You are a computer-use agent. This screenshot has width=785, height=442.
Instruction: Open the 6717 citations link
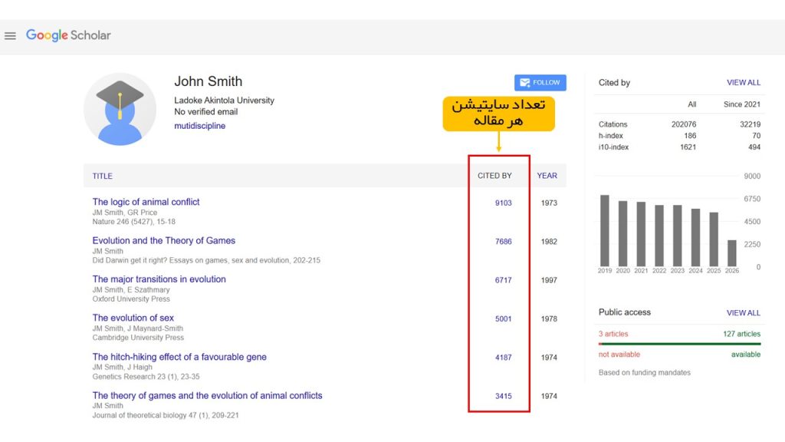coord(503,280)
